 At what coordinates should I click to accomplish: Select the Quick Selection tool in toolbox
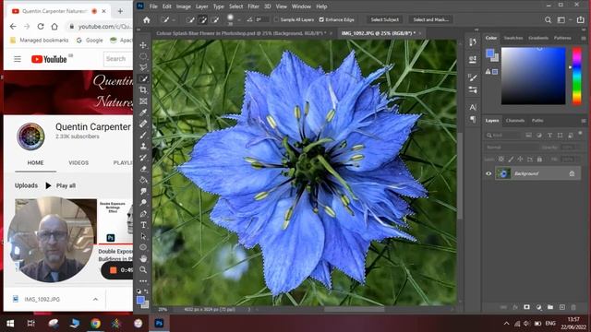click(x=143, y=78)
